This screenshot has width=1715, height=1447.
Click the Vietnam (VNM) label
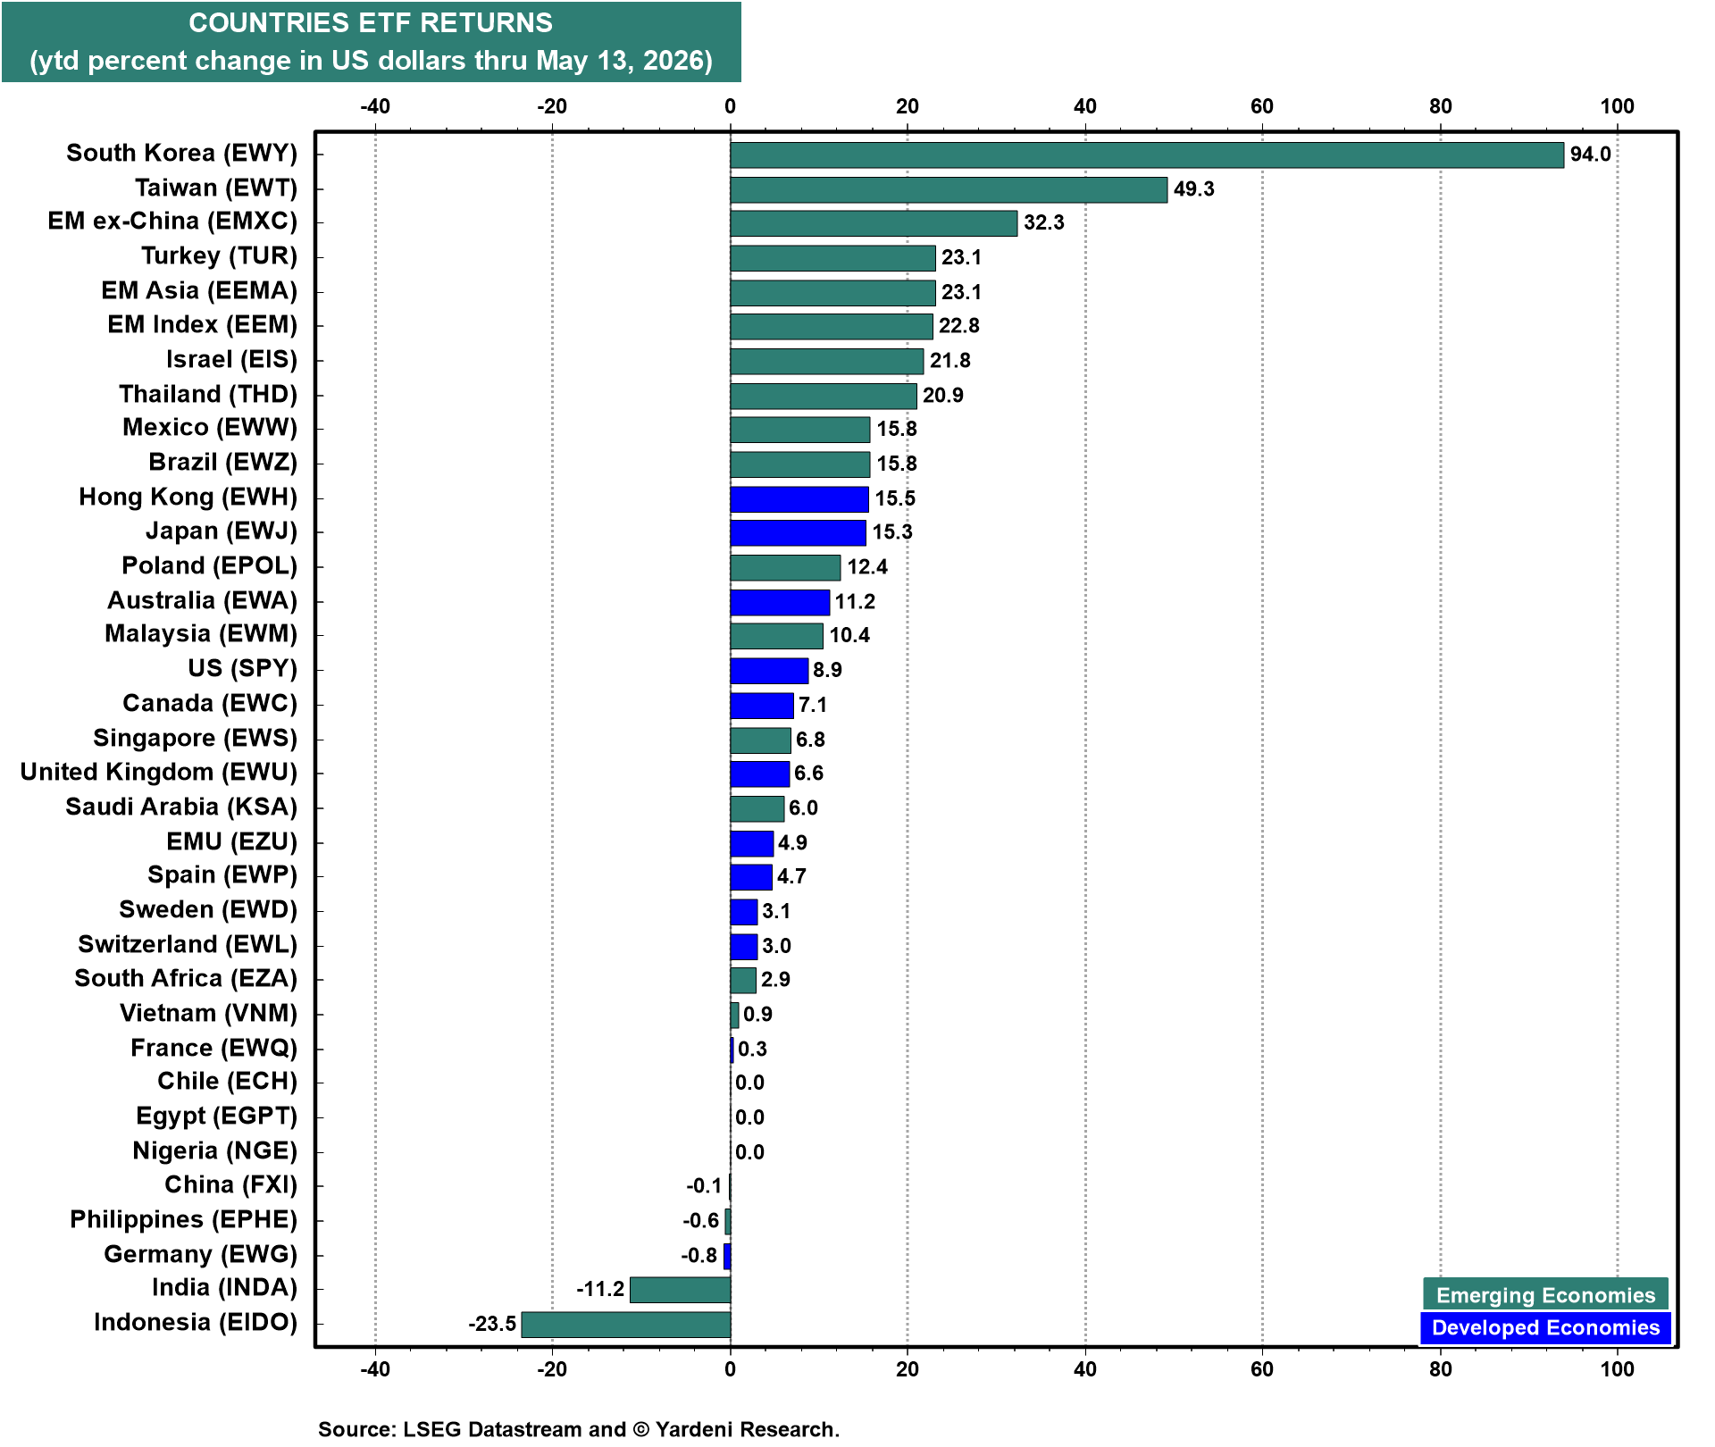click(x=209, y=1014)
